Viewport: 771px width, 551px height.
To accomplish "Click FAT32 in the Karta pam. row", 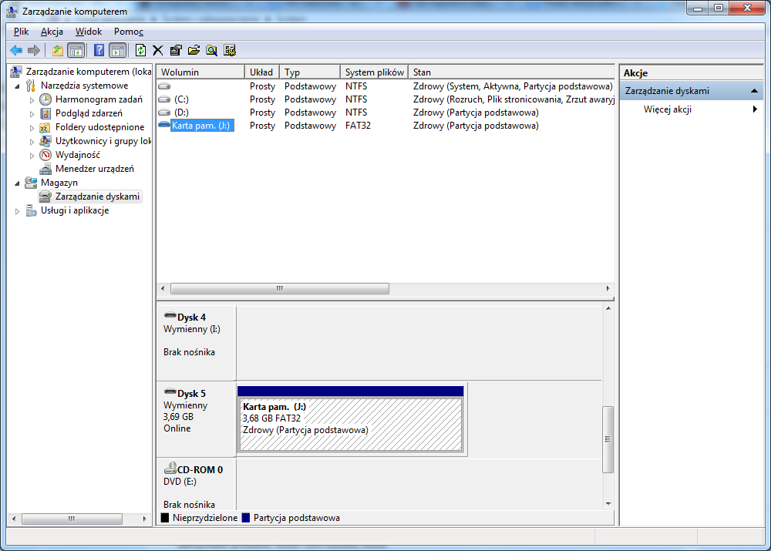I will (x=358, y=126).
